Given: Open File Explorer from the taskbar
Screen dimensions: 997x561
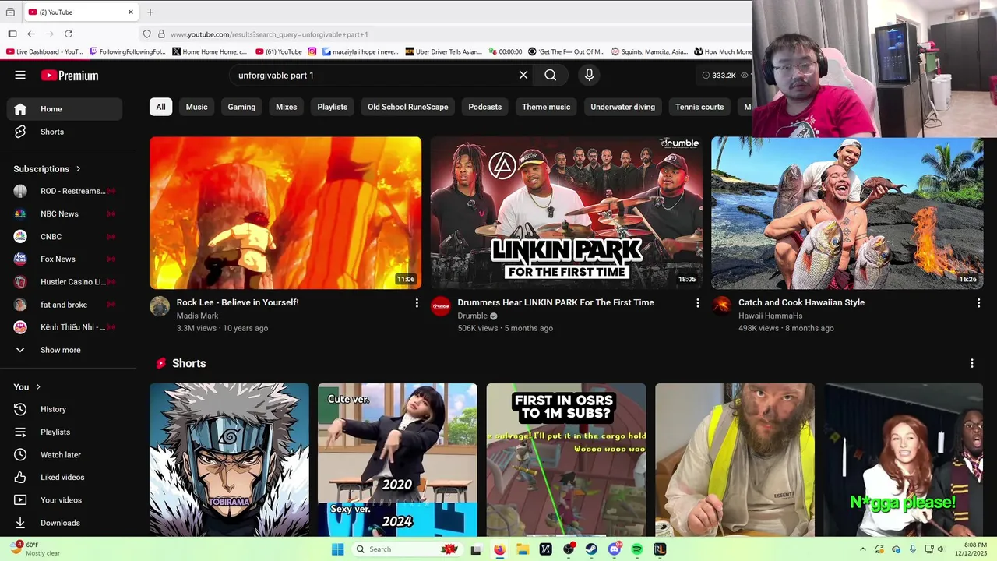Looking at the screenshot, I should (523, 549).
